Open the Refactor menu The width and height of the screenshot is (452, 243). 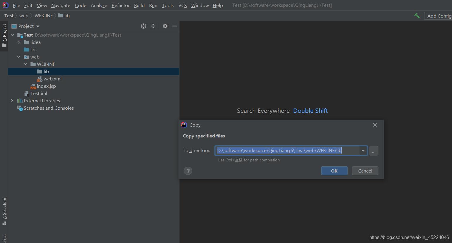tap(120, 5)
